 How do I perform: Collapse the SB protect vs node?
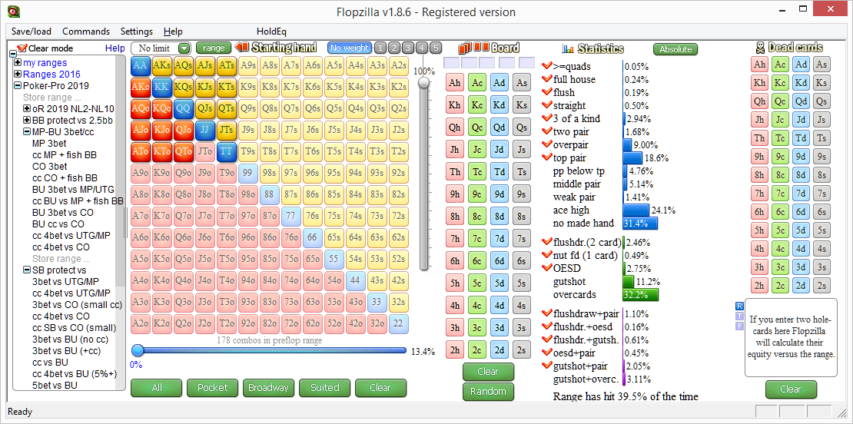click(x=27, y=270)
